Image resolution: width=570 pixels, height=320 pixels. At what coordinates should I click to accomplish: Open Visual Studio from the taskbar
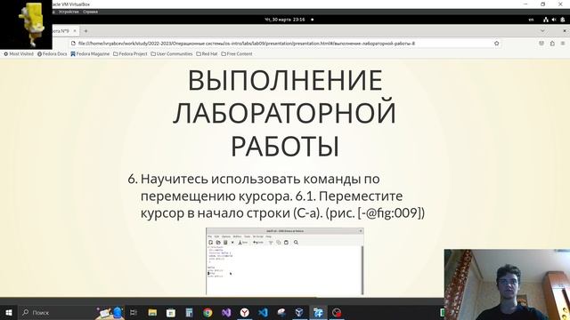point(226,312)
